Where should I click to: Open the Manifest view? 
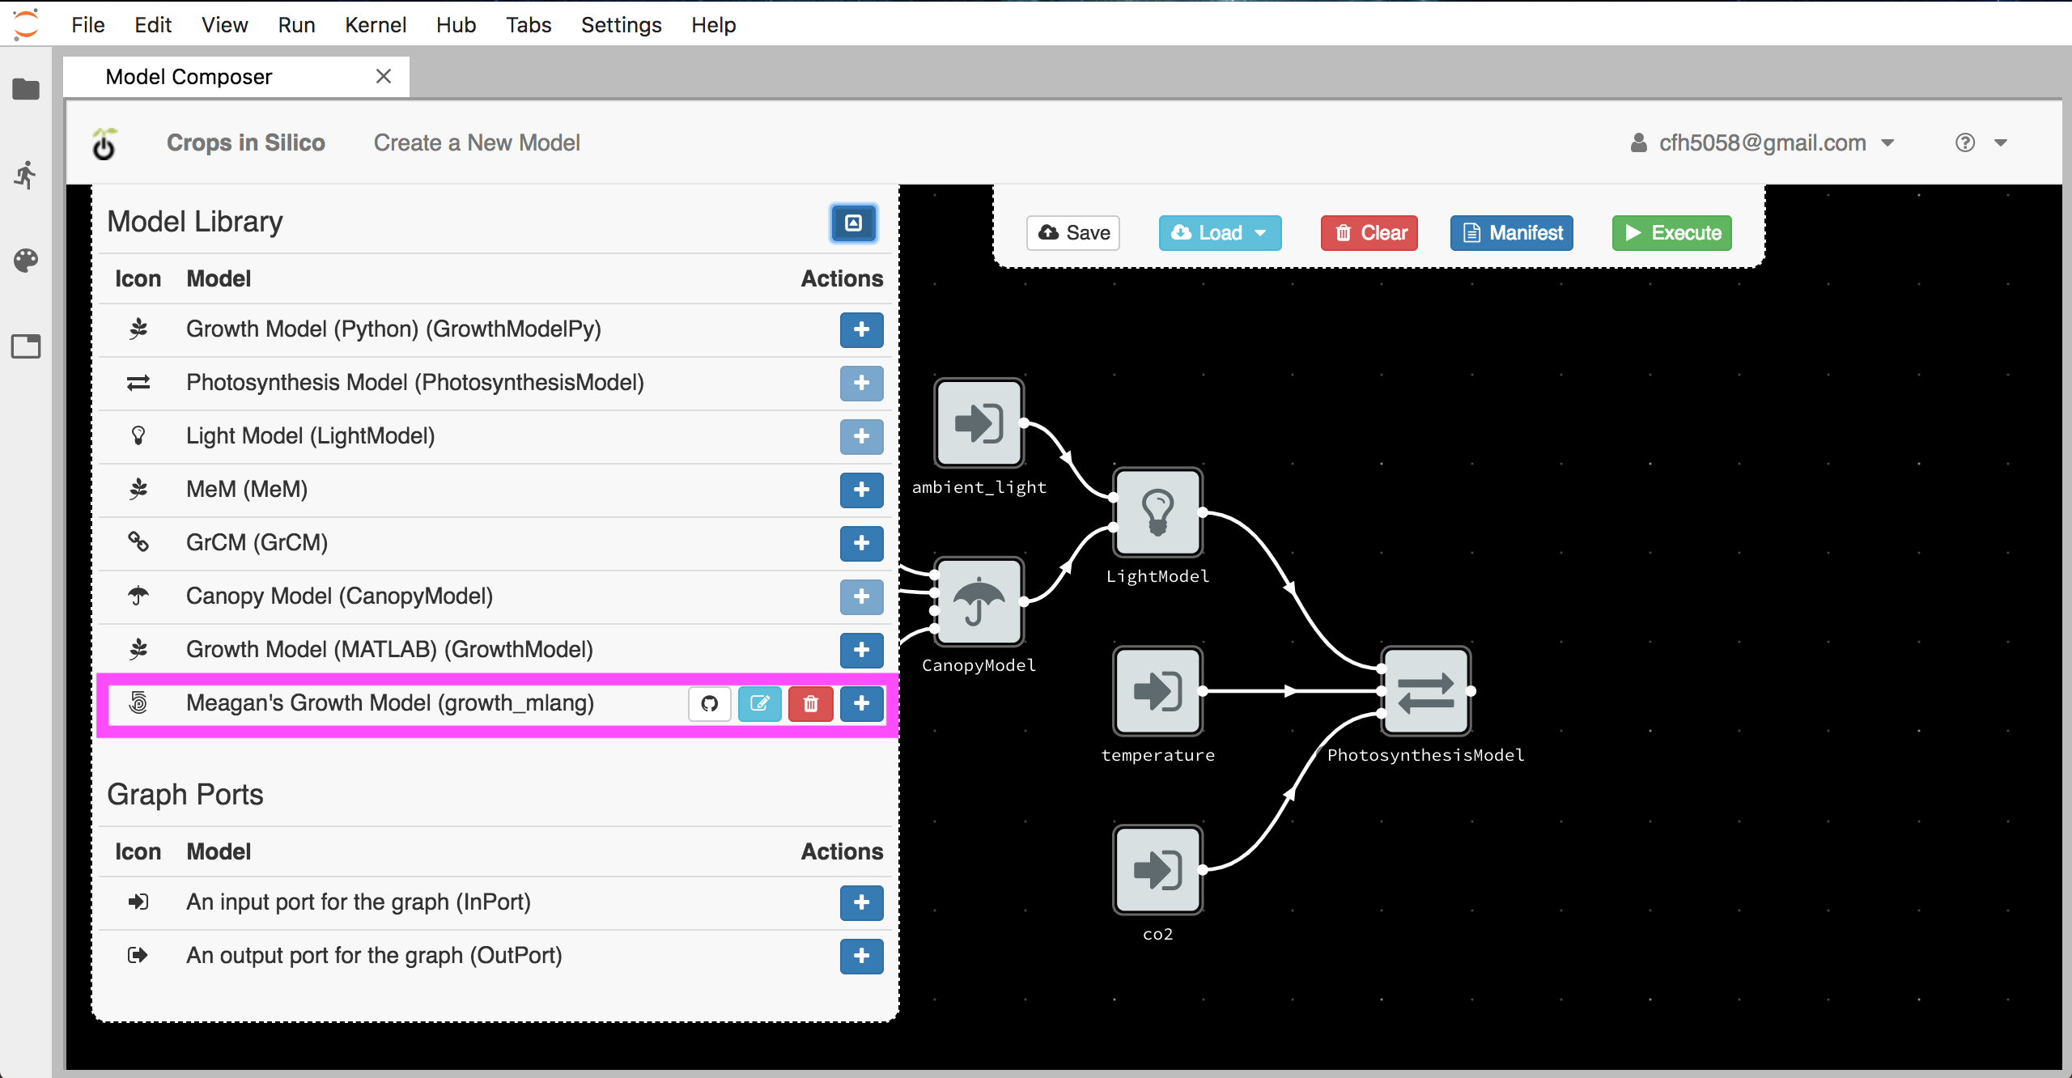pyautogui.click(x=1512, y=233)
